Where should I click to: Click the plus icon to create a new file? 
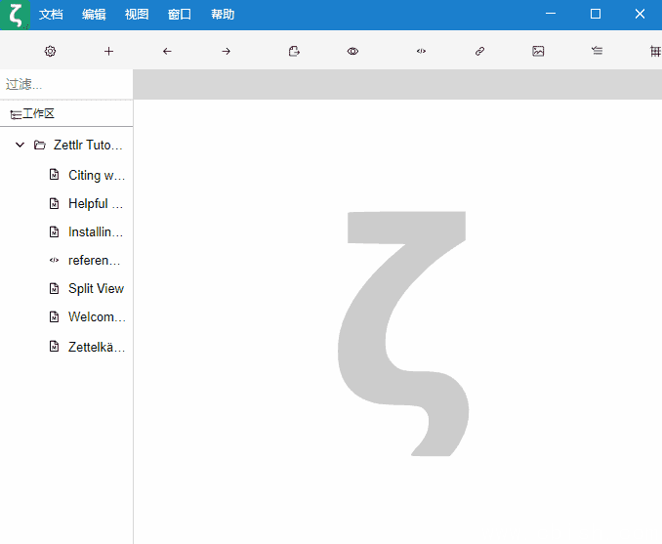[108, 51]
